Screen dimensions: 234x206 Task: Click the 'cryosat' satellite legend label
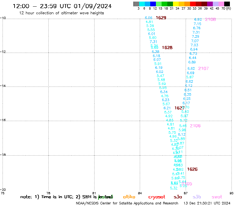(x=157, y=197)
